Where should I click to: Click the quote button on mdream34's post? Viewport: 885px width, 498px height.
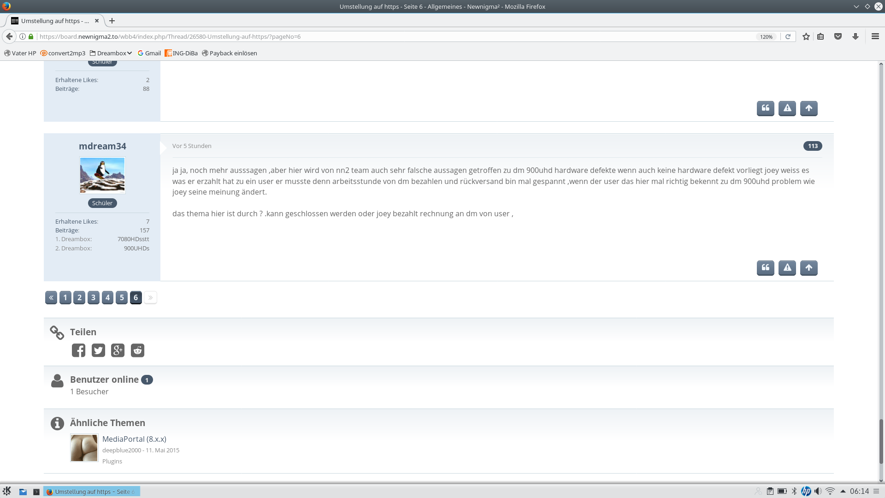(x=765, y=268)
